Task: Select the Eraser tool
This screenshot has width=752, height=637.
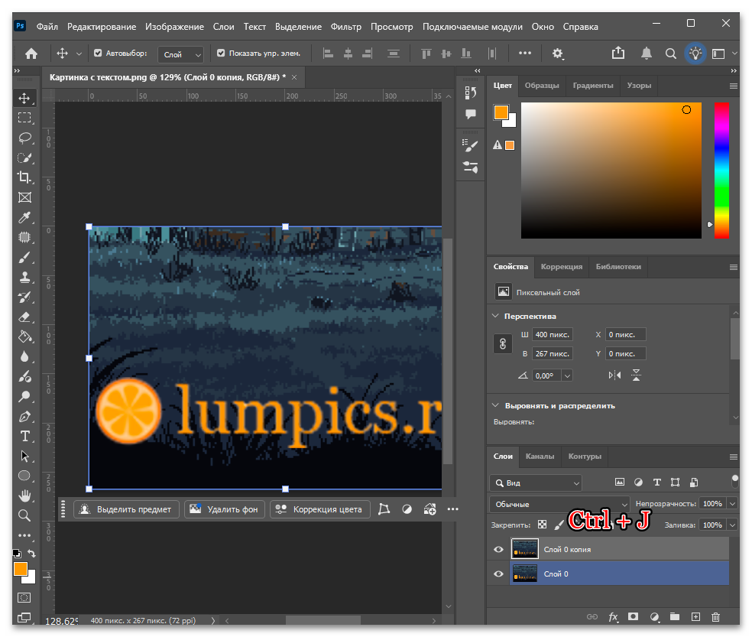Action: tap(24, 317)
